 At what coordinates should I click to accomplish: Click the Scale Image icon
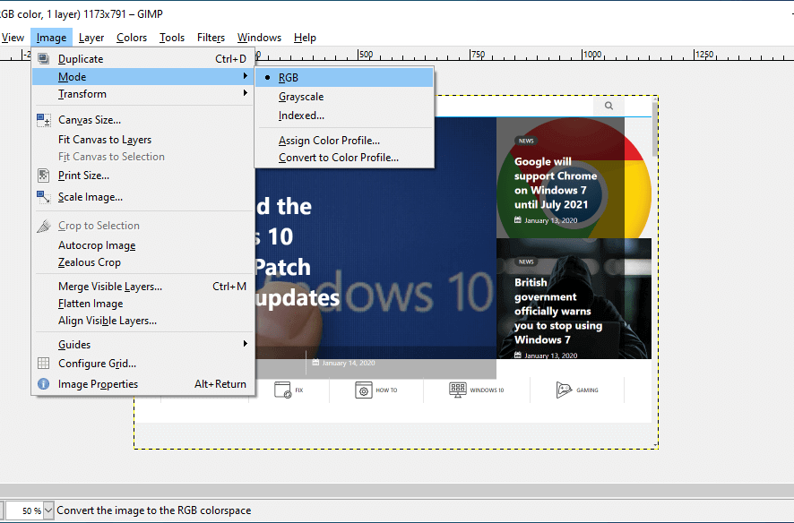click(44, 197)
